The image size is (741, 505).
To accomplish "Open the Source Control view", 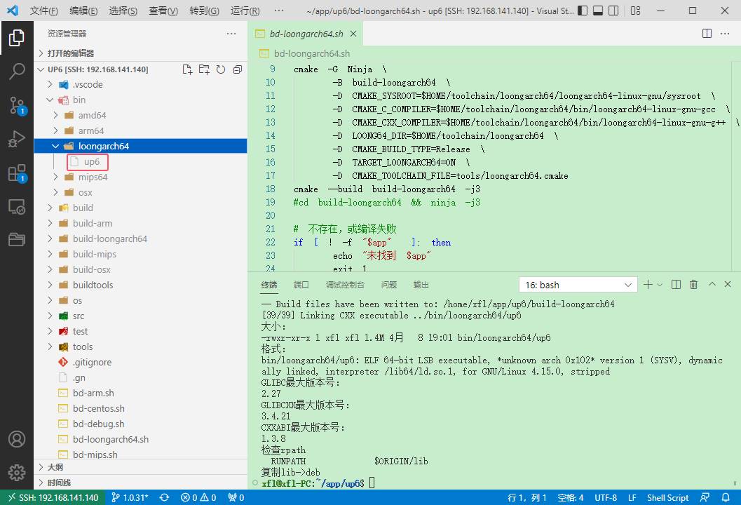I will coord(17,105).
